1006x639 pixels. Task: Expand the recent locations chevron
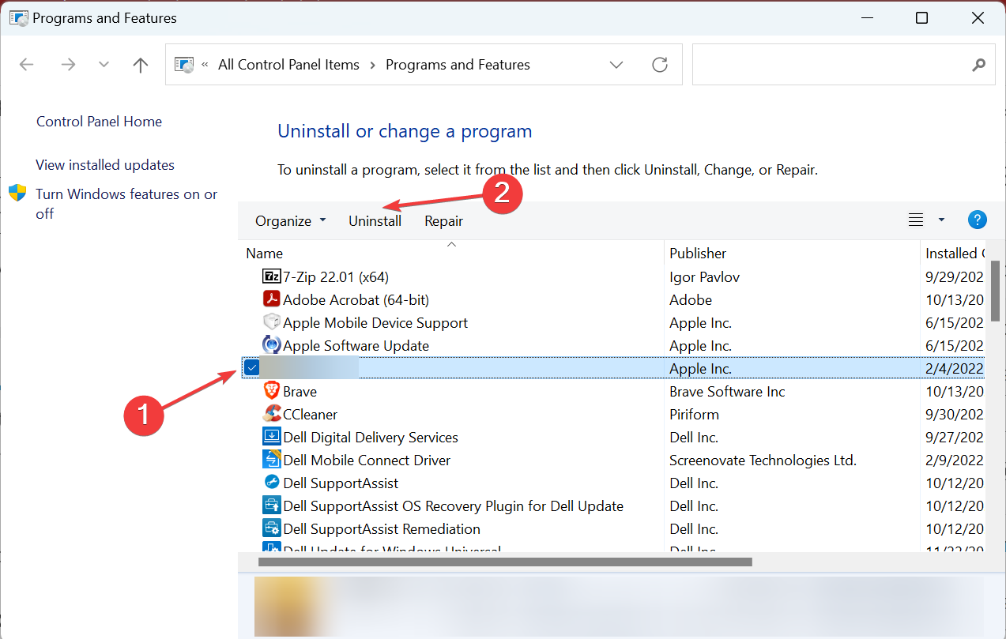tap(104, 65)
